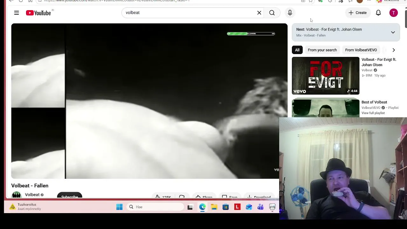Expand the Next up mix panel
The image size is (407, 229).
(x=393, y=32)
